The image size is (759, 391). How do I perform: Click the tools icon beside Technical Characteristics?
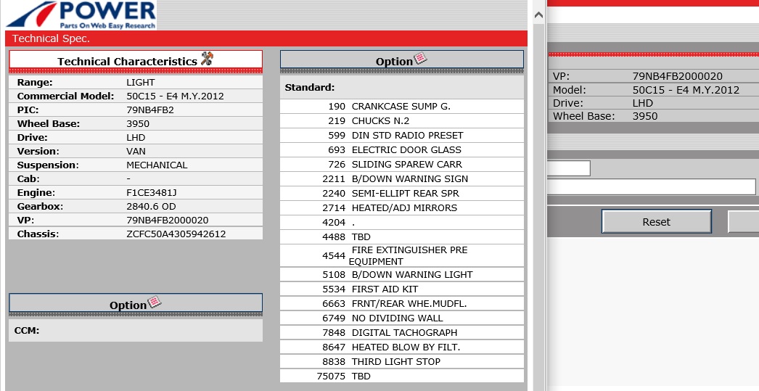(x=207, y=59)
